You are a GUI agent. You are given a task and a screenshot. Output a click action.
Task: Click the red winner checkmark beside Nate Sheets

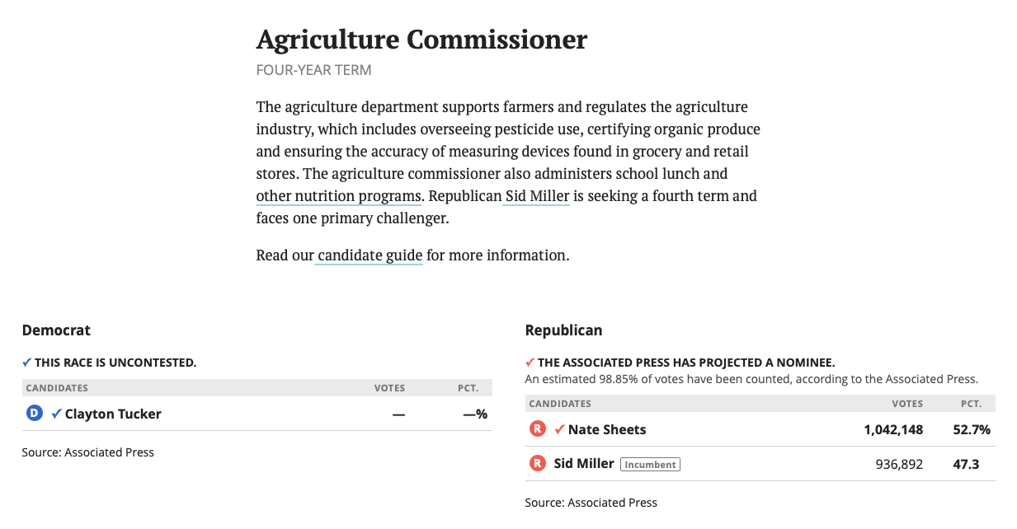(x=559, y=429)
